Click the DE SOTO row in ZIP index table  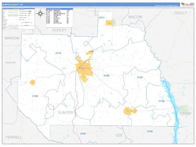point(58,18)
